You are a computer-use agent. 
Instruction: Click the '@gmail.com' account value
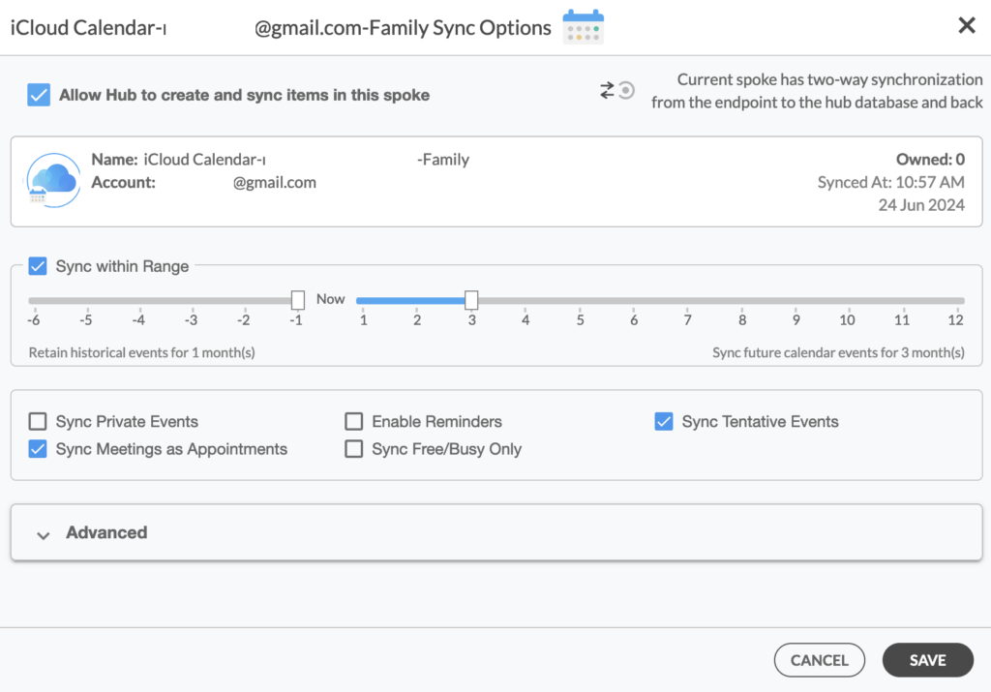(274, 183)
